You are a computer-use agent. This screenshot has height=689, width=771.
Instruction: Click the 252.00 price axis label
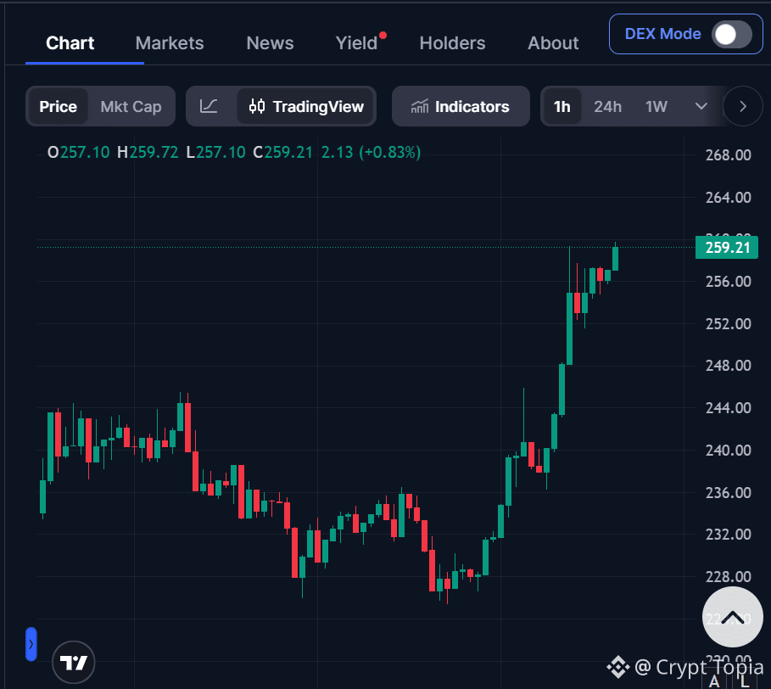tap(729, 324)
